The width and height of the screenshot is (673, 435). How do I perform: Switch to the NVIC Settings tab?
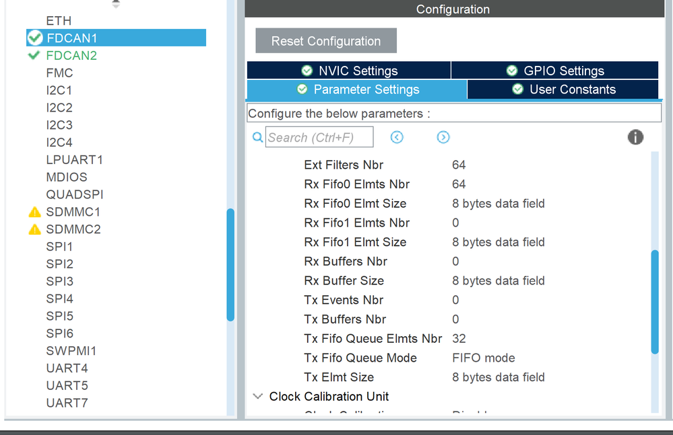click(349, 70)
